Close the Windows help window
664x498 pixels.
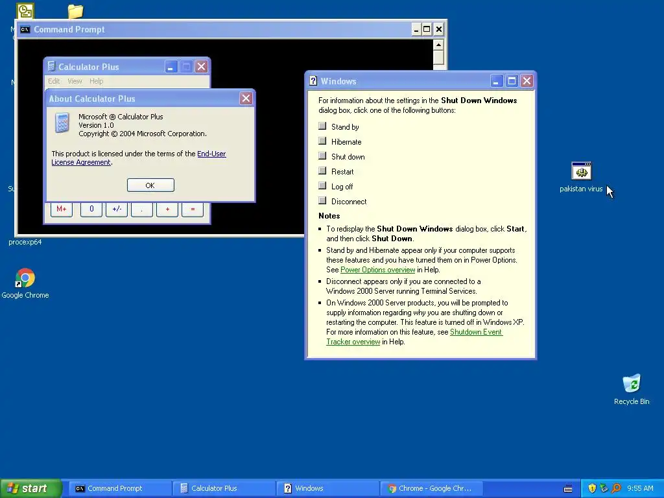527,81
